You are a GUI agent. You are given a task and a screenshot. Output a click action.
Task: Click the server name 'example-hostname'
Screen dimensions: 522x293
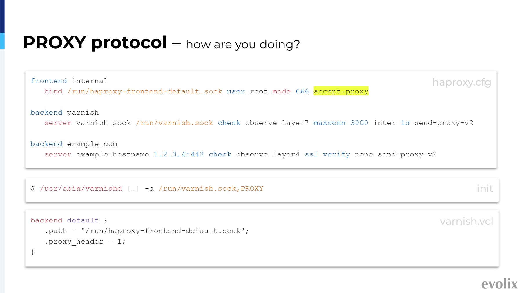point(113,154)
